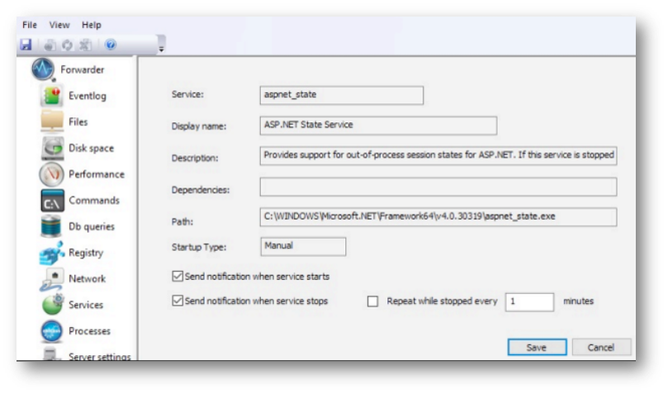The image size is (668, 394).
Task: Click the repeat minutes input box
Action: (x=529, y=302)
